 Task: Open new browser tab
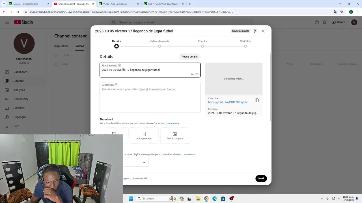189,4
